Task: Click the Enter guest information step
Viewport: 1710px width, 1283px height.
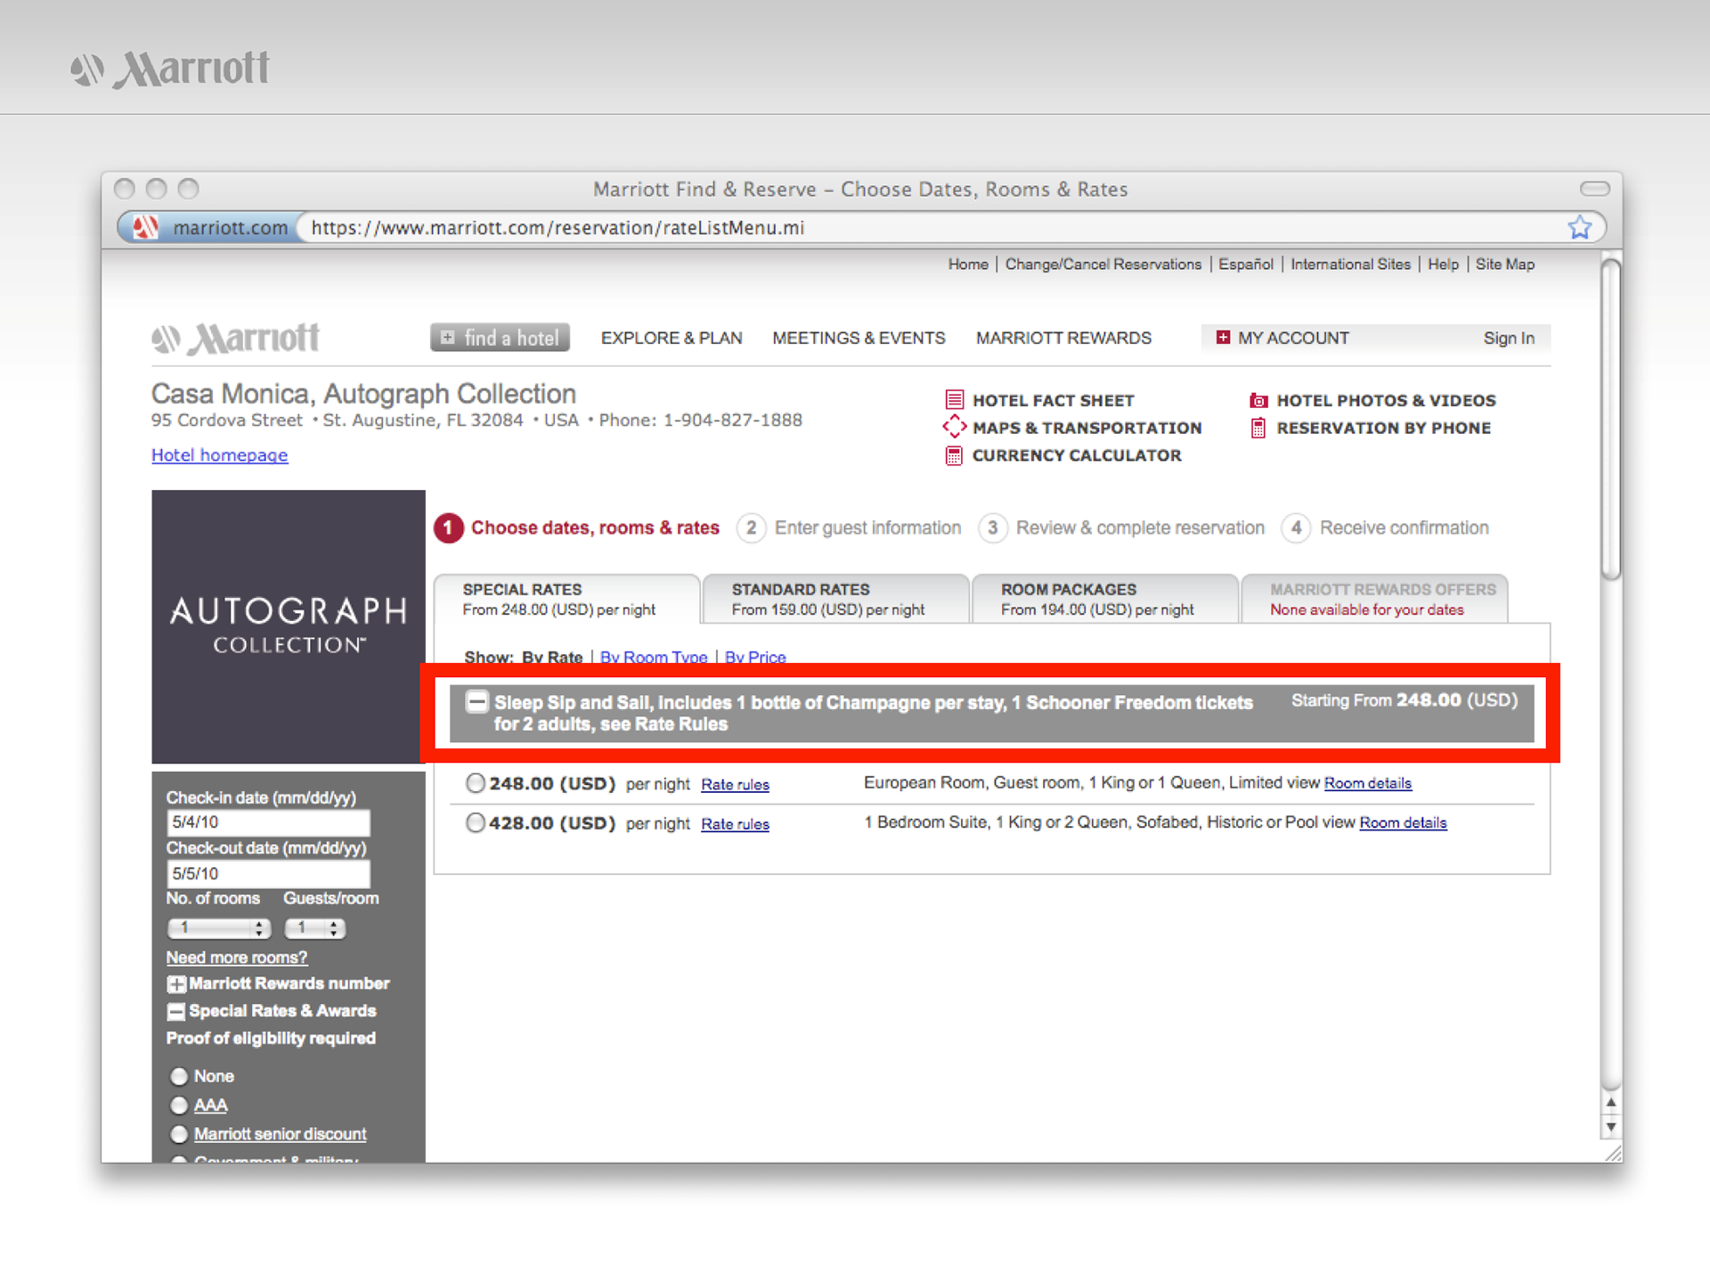Action: 850,528
